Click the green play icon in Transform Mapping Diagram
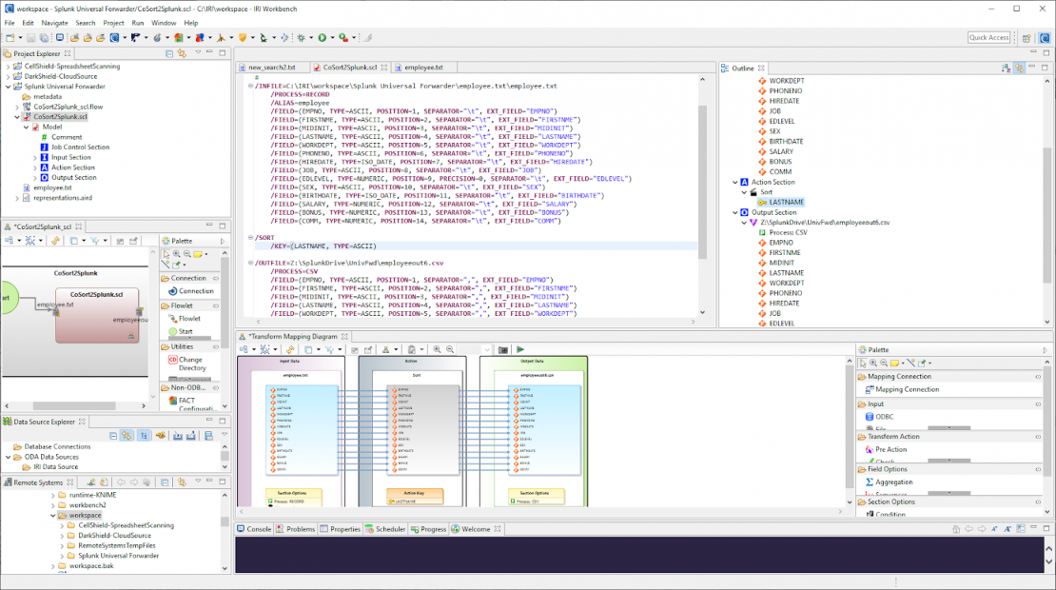 pos(520,349)
